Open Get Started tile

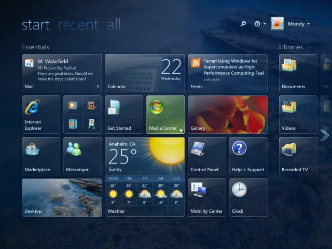click(x=124, y=114)
